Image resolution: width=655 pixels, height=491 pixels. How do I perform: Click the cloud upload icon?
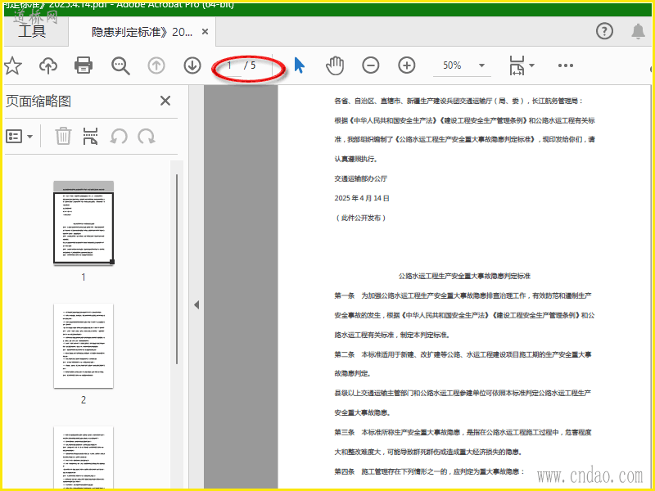(48, 65)
